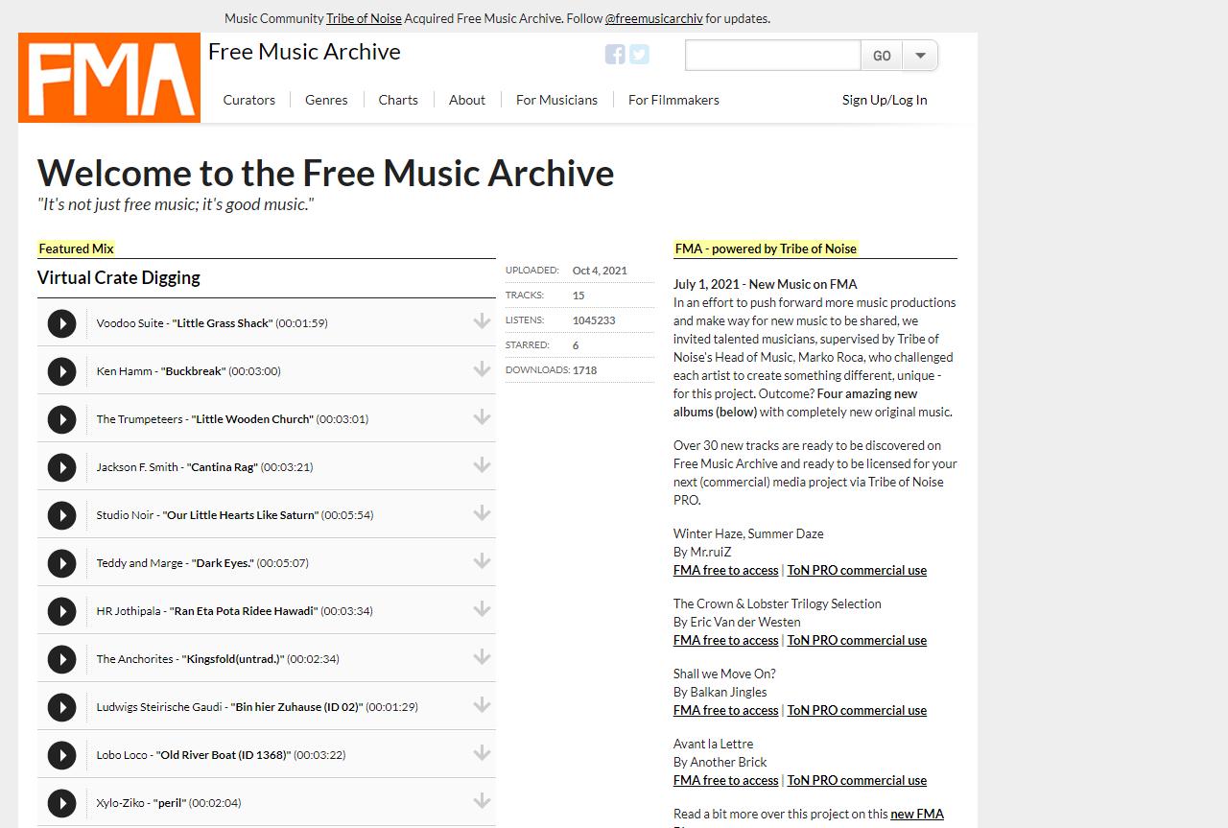The height and width of the screenshot is (828, 1228).
Task: Open the For Musicians menu
Action: (x=556, y=100)
